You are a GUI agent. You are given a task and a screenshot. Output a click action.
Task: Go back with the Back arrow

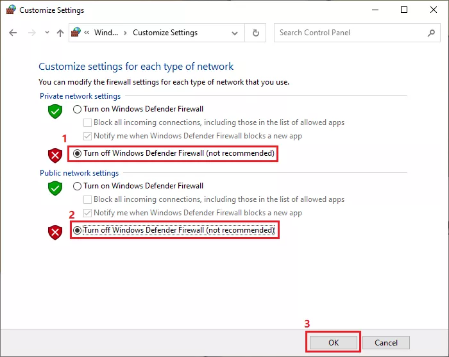tap(13, 33)
